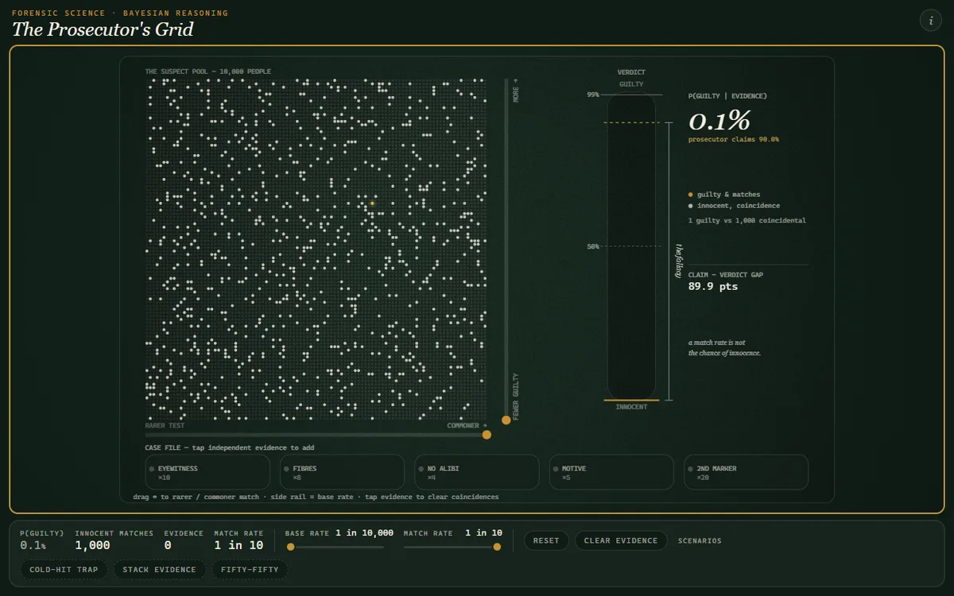Load the Fifty-Fifty scenario
This screenshot has height=596, width=954.
(250, 569)
